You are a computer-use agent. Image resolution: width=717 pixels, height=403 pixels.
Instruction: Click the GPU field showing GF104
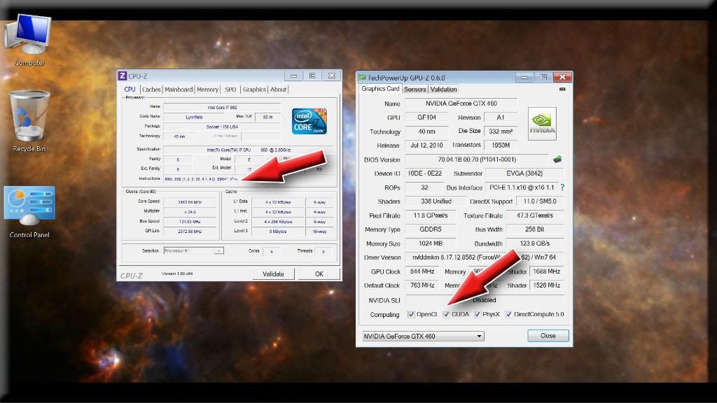[x=426, y=118]
